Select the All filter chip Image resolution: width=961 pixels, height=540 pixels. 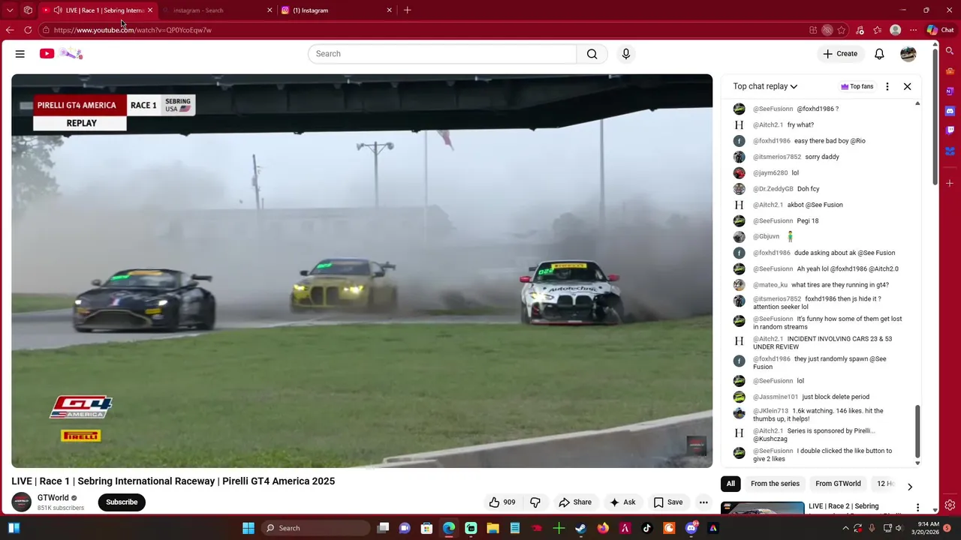[731, 484]
